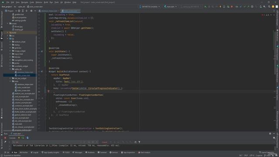Viewport: 279px width, 157px height.
Task: Open the Run panel settings gear
Action: click(x=270, y=133)
